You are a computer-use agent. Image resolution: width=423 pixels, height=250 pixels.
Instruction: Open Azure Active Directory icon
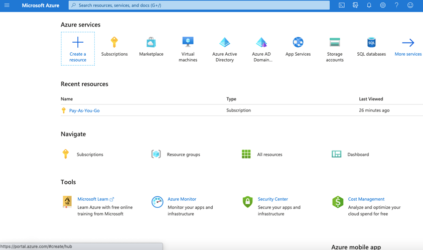click(224, 42)
